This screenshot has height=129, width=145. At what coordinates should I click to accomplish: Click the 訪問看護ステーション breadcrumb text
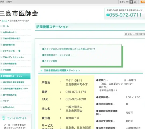coord(19,21)
